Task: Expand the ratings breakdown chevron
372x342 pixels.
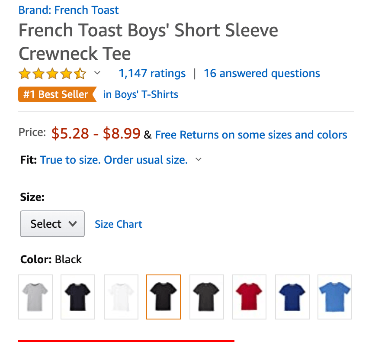Action: tap(97, 74)
